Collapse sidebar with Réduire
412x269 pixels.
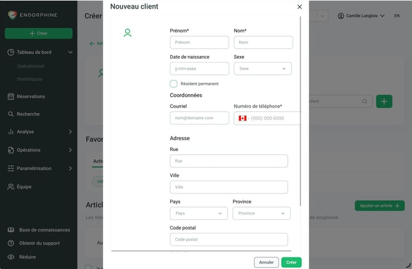27,257
